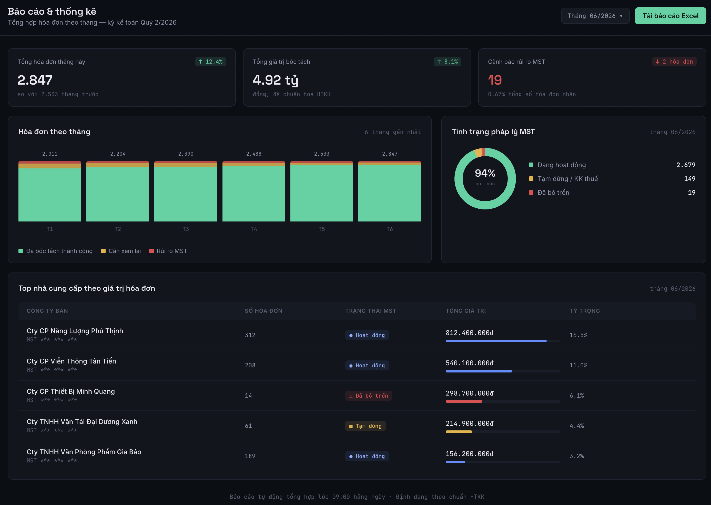Viewport: 711px width, 505px height.
Task: Click the T3 bar in invoice chart
Action: (186, 191)
